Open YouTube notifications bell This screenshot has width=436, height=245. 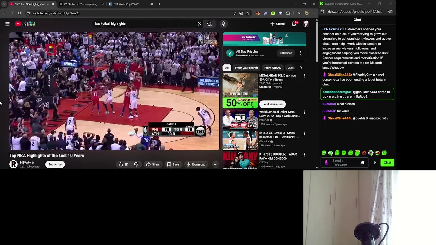coord(294,24)
